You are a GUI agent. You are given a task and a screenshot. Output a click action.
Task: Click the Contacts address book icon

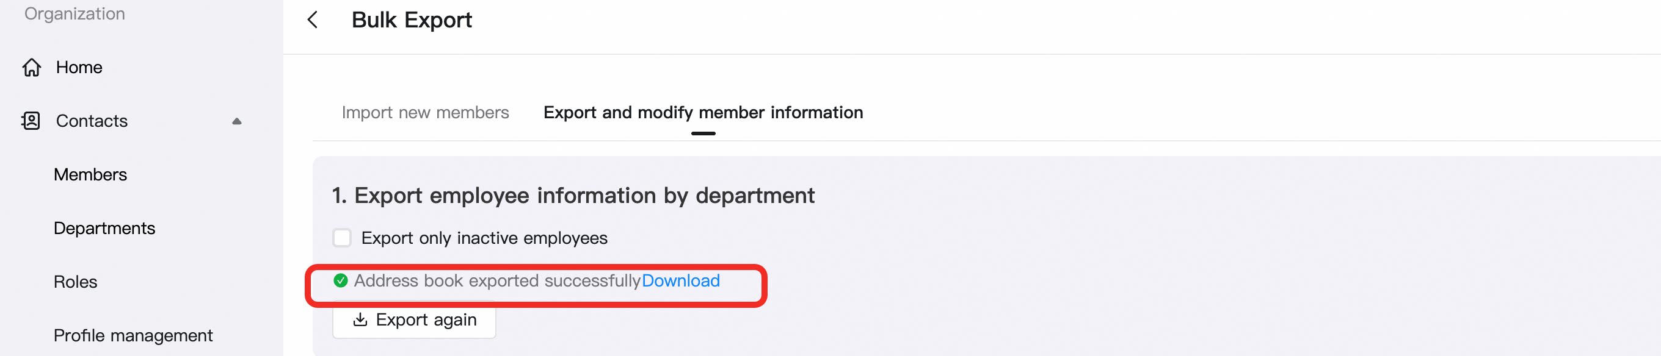(x=31, y=120)
